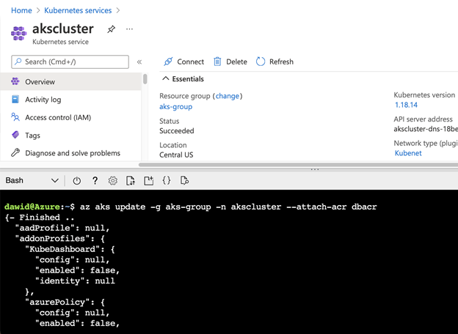Open the editor curly braces icon
Image resolution: width=458 pixels, height=334 pixels.
pyautogui.click(x=167, y=180)
